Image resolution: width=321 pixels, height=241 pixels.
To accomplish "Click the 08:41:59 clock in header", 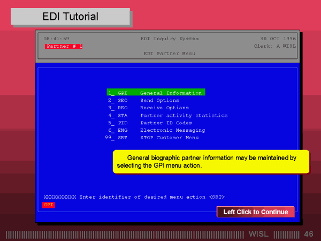I will point(56,39).
